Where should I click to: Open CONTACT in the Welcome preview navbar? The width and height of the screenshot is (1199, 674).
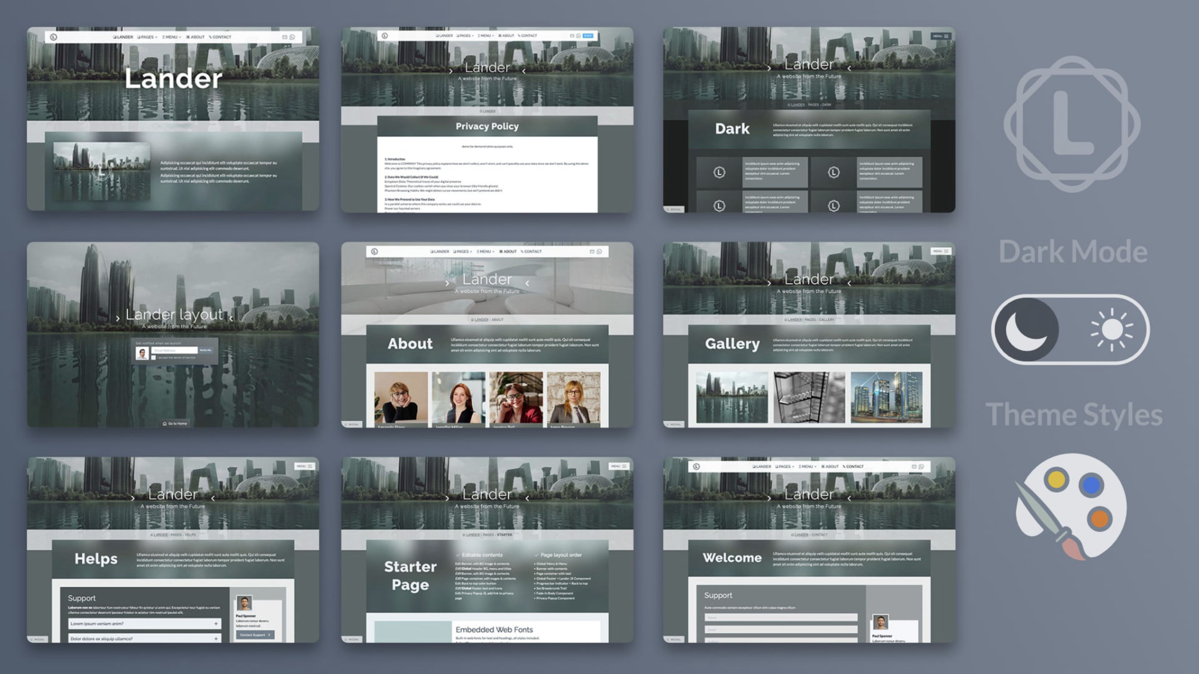(x=853, y=466)
